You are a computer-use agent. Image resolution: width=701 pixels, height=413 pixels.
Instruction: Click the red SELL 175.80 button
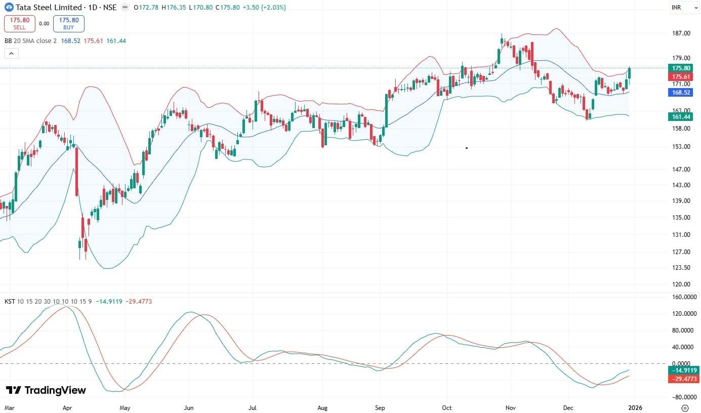20,23
